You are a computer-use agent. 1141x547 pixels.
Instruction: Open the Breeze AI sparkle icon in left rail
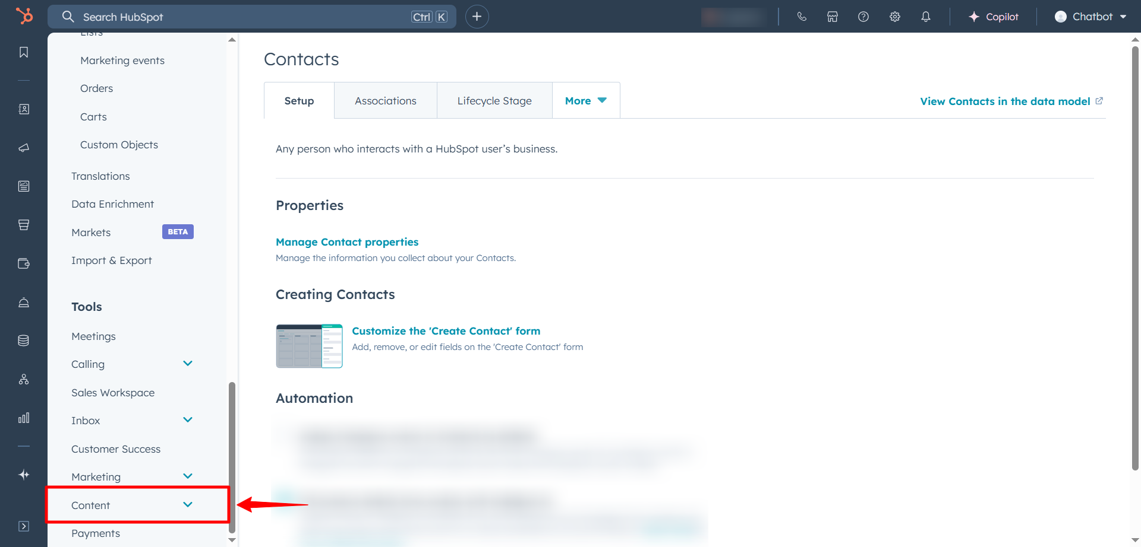tap(24, 475)
